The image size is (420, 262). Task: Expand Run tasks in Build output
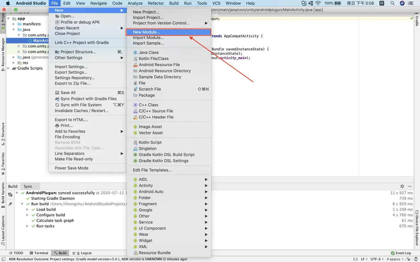pyautogui.click(x=27, y=226)
